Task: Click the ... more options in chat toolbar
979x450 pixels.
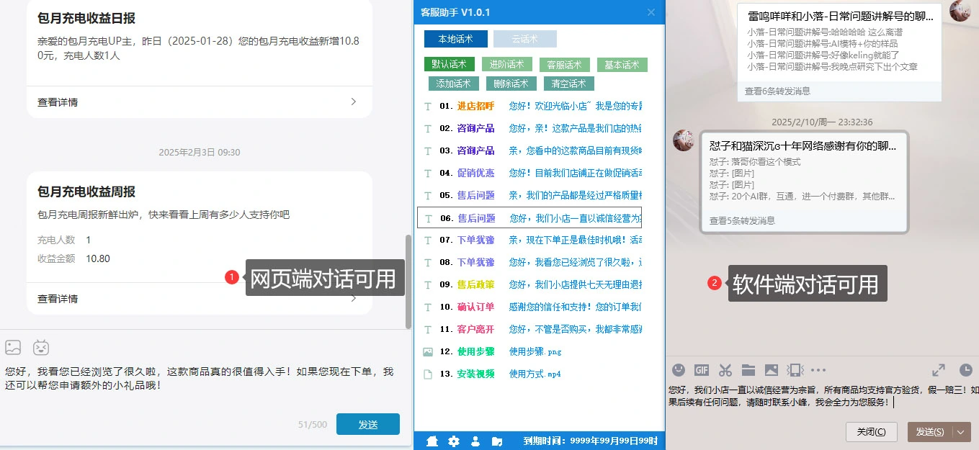Action: (818, 370)
